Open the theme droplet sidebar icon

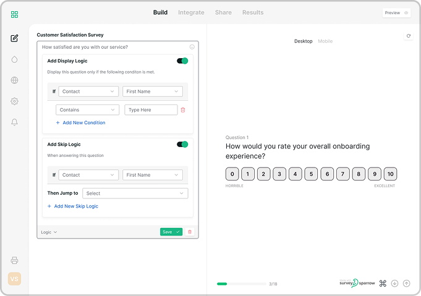[15, 59]
